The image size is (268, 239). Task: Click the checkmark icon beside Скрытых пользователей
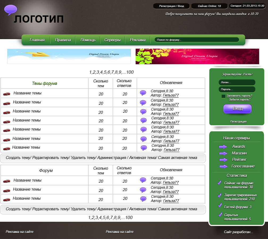click(220, 215)
